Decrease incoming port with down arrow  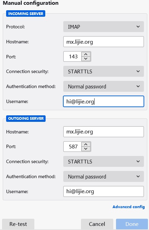pyautogui.click(x=86, y=59)
